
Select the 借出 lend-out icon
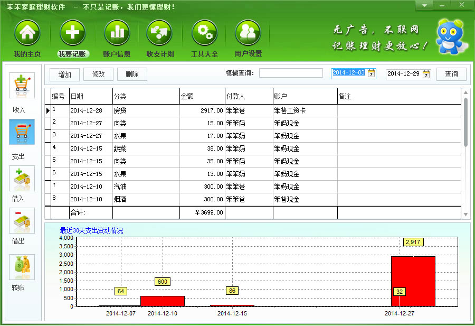[x=22, y=221]
